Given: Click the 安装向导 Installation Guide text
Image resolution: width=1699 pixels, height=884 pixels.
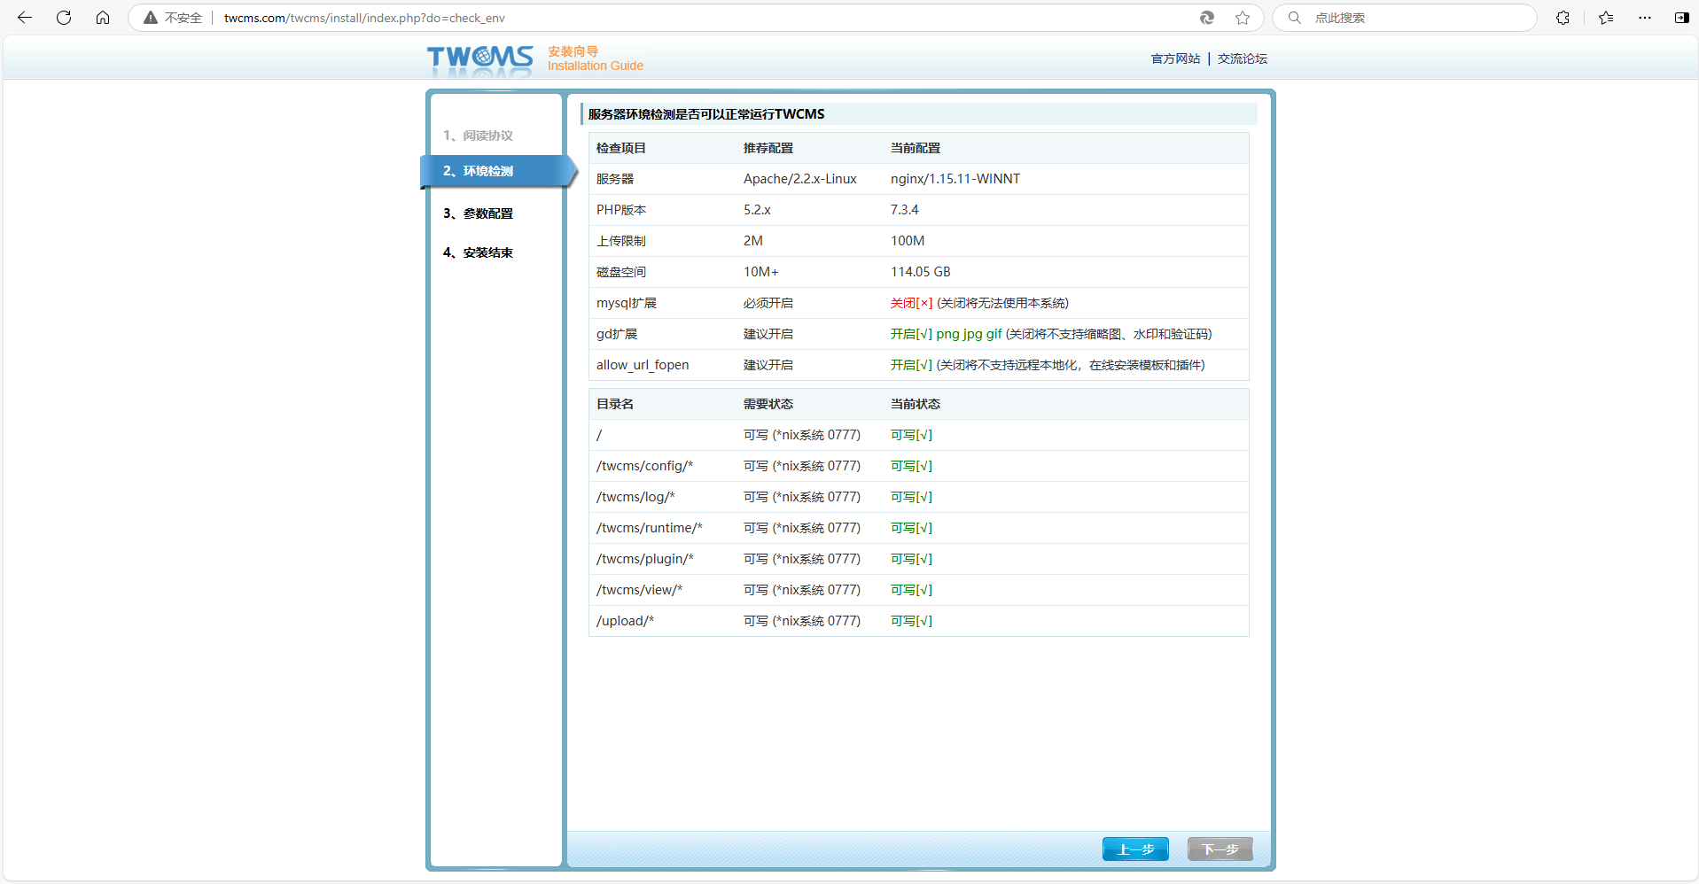Looking at the screenshot, I should (596, 58).
